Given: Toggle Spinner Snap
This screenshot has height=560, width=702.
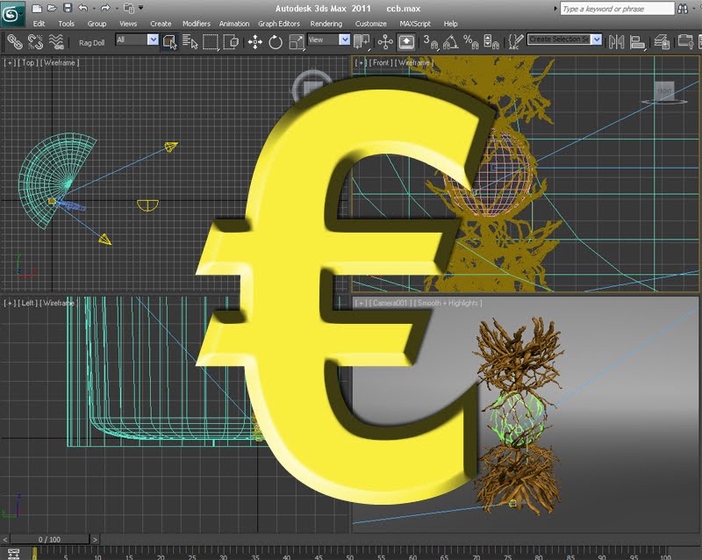Looking at the screenshot, I should pyautogui.click(x=491, y=42).
